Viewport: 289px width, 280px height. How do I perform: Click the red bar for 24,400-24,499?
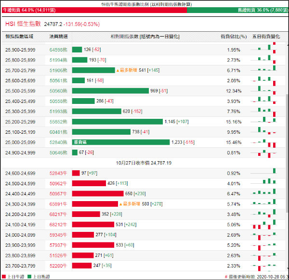pos(98,194)
